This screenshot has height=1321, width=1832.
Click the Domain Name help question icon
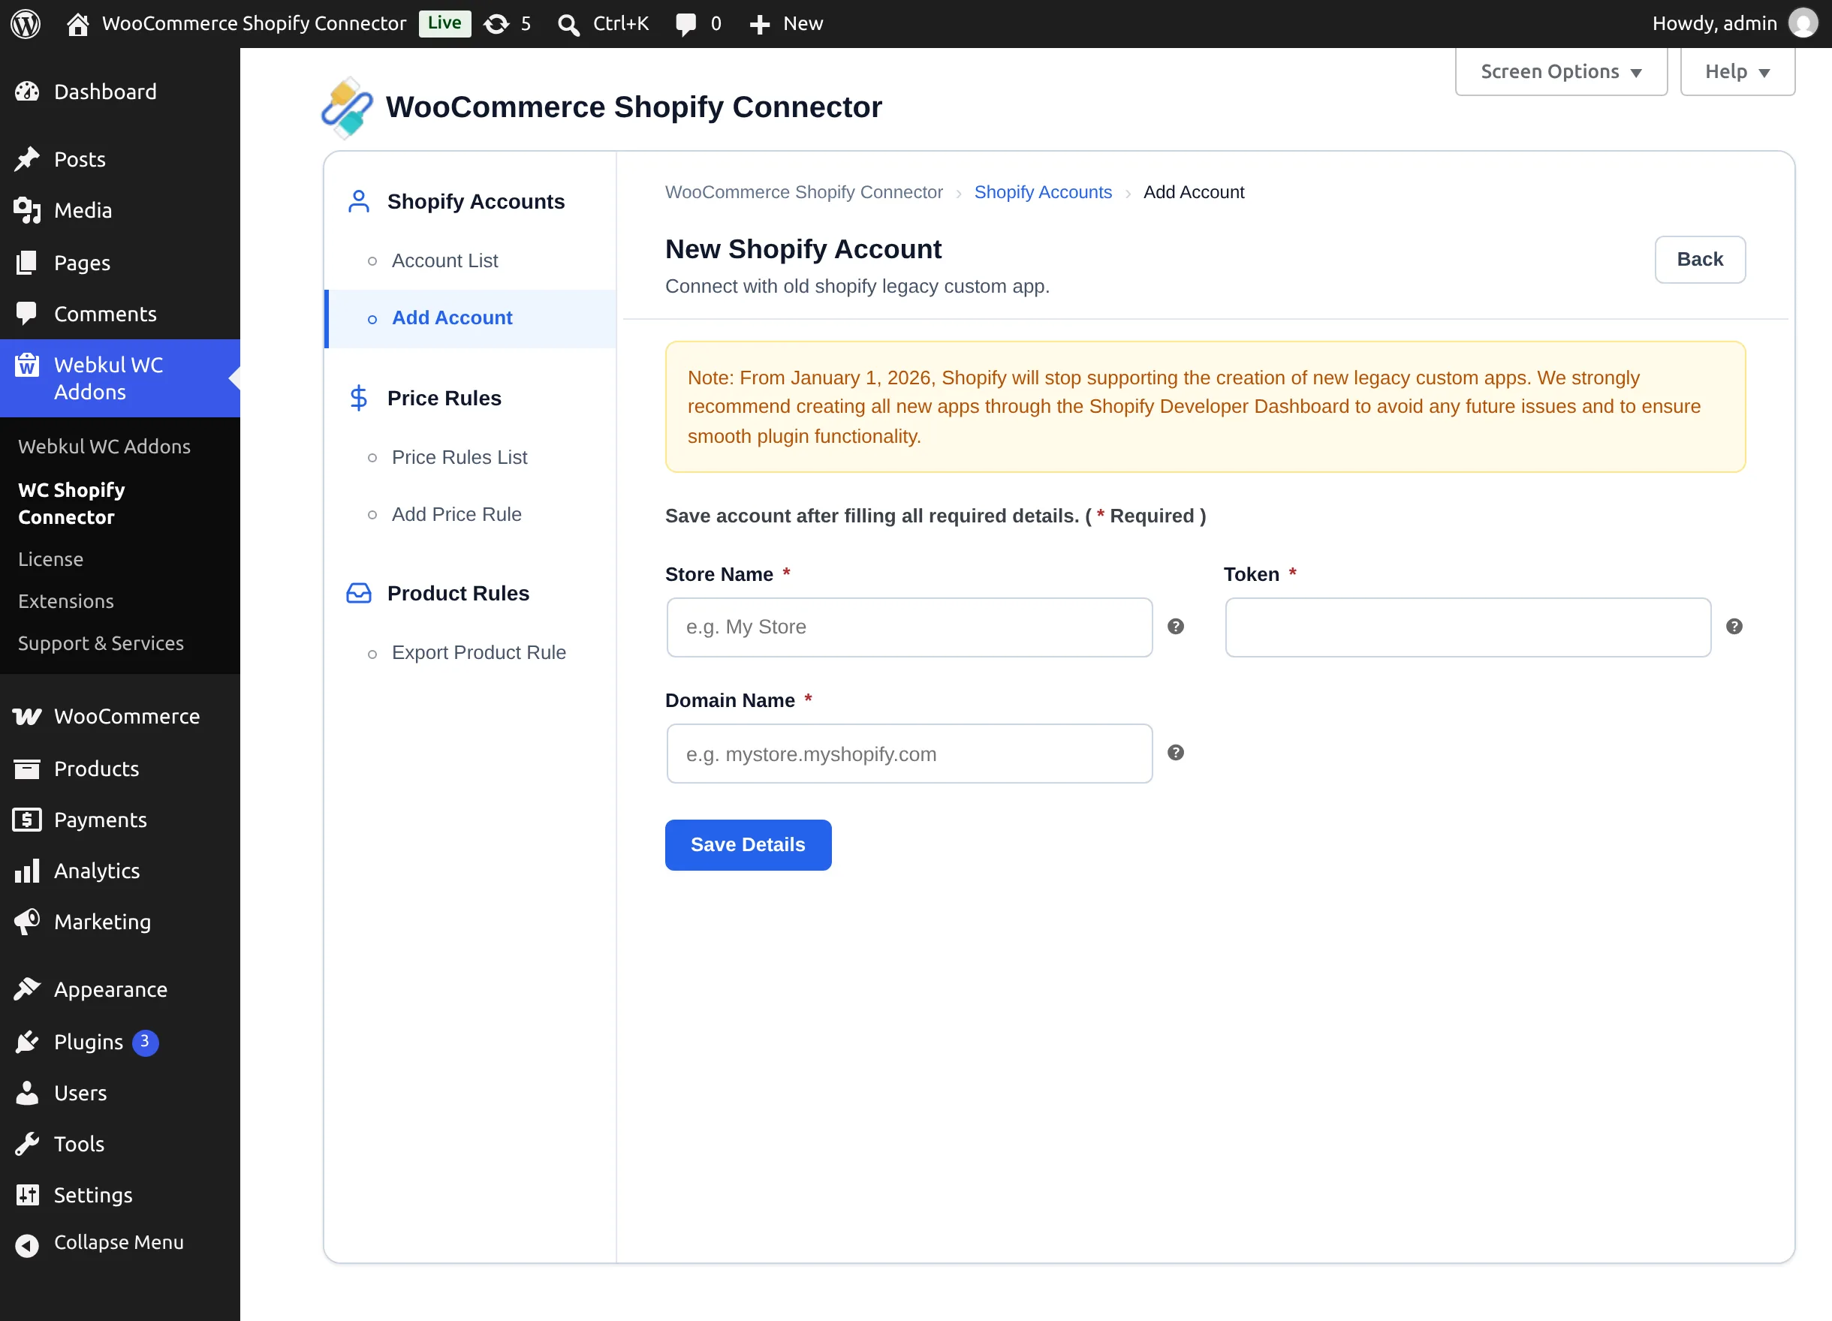1176,753
